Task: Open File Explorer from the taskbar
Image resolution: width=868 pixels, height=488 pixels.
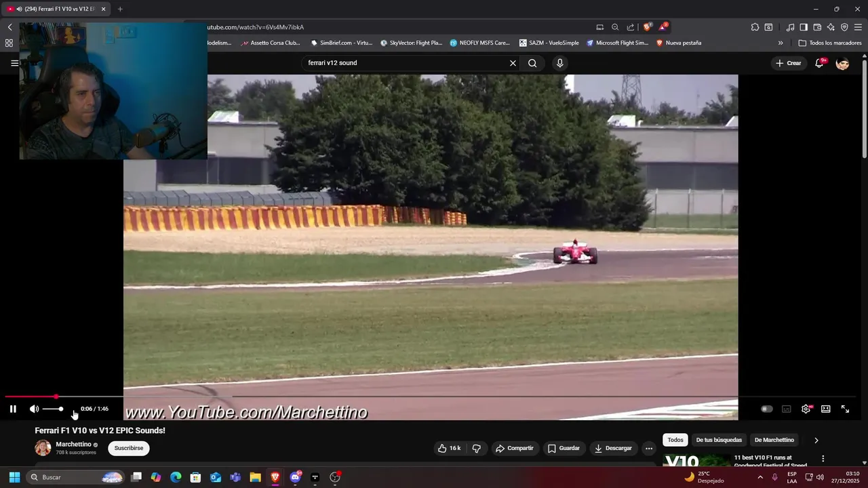Action: pos(255,477)
